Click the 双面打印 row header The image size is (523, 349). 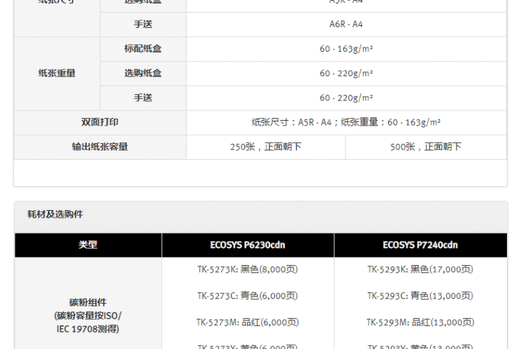(x=100, y=122)
